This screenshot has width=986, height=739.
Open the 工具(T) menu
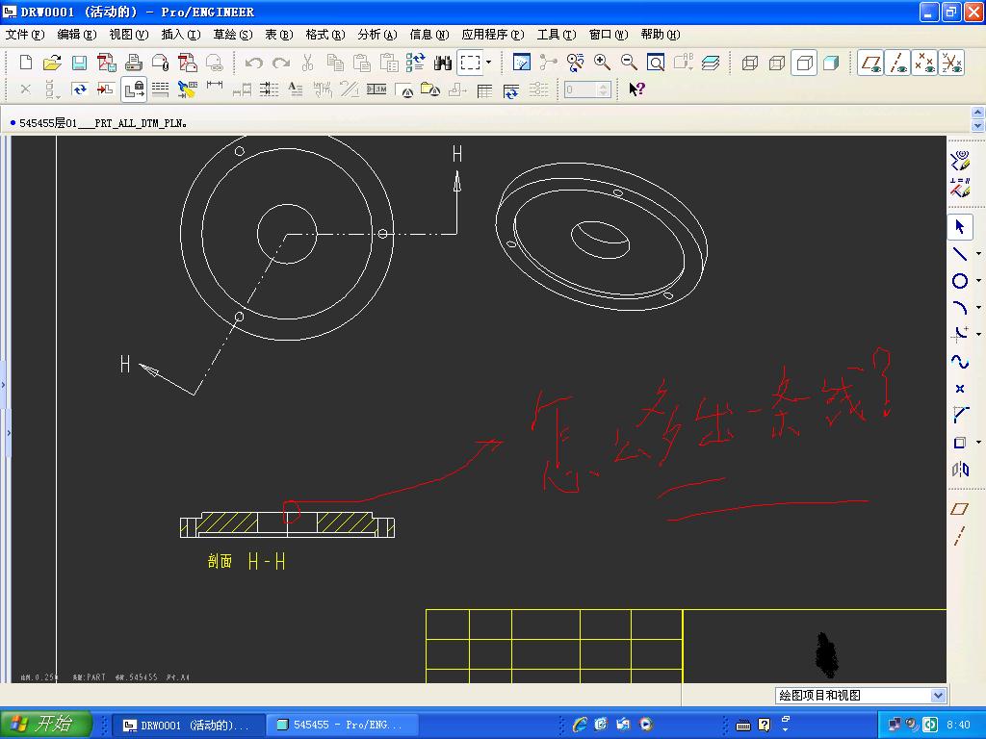[x=557, y=35]
